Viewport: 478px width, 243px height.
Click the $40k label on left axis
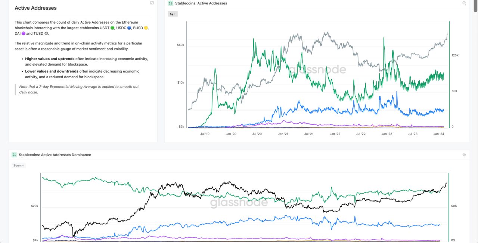point(180,45)
